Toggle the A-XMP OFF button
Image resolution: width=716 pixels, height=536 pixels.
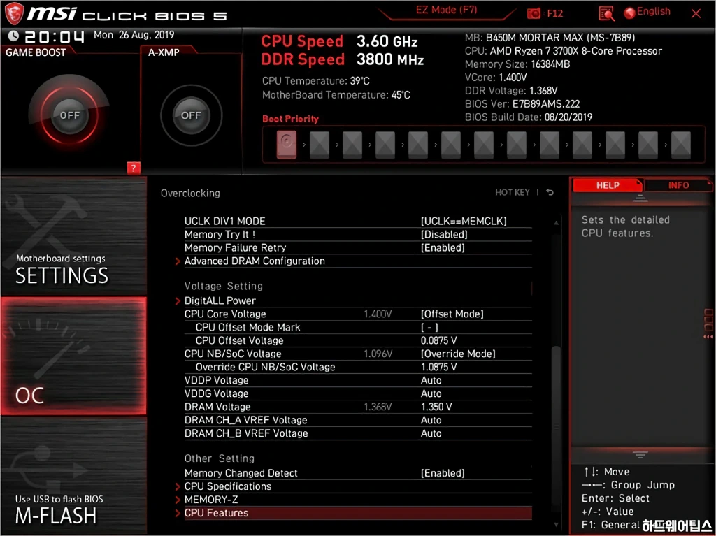(x=191, y=115)
